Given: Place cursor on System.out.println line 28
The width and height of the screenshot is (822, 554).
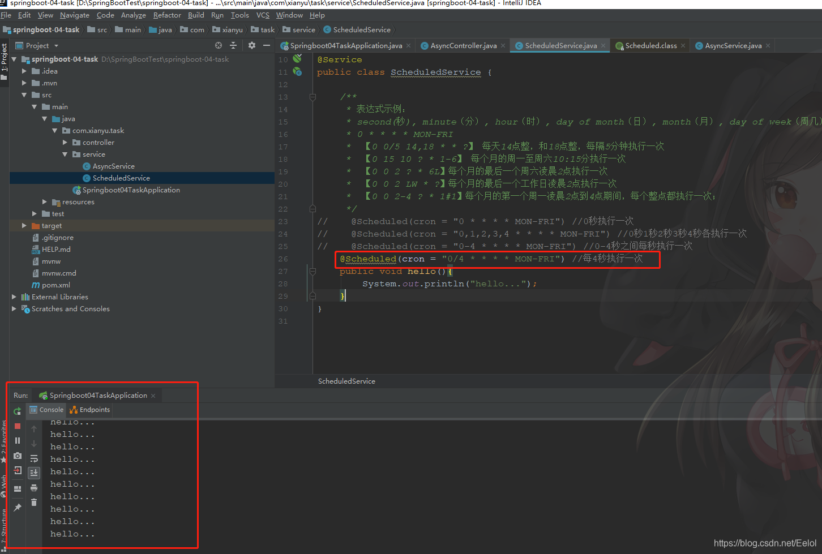Looking at the screenshot, I should pyautogui.click(x=449, y=284).
